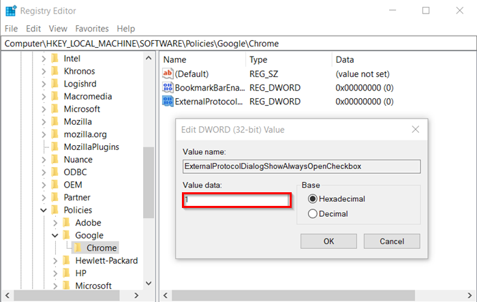Collapse the Policies tree node
477x302 pixels.
click(x=44, y=210)
